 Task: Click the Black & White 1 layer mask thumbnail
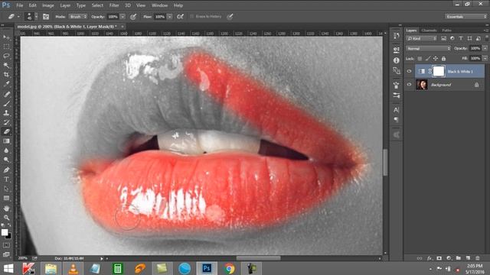coord(439,71)
